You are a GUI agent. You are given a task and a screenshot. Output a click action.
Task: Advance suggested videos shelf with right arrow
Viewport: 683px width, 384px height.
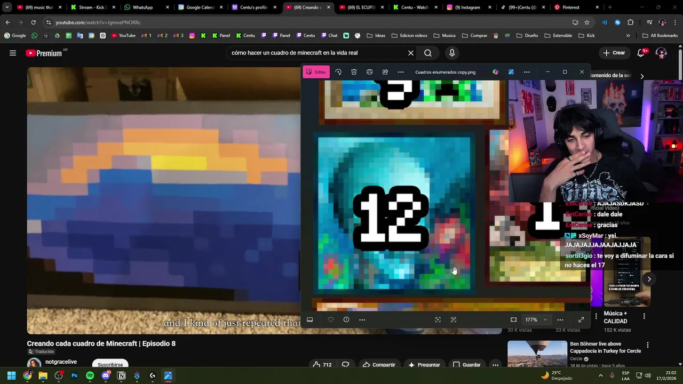(649, 279)
